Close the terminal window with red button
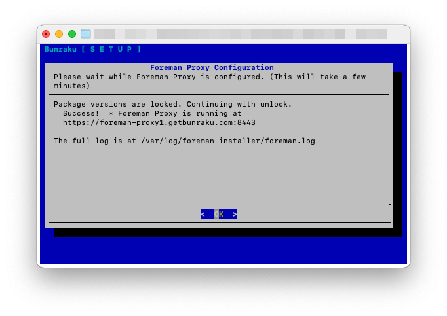The width and height of the screenshot is (447, 316). tap(46, 34)
